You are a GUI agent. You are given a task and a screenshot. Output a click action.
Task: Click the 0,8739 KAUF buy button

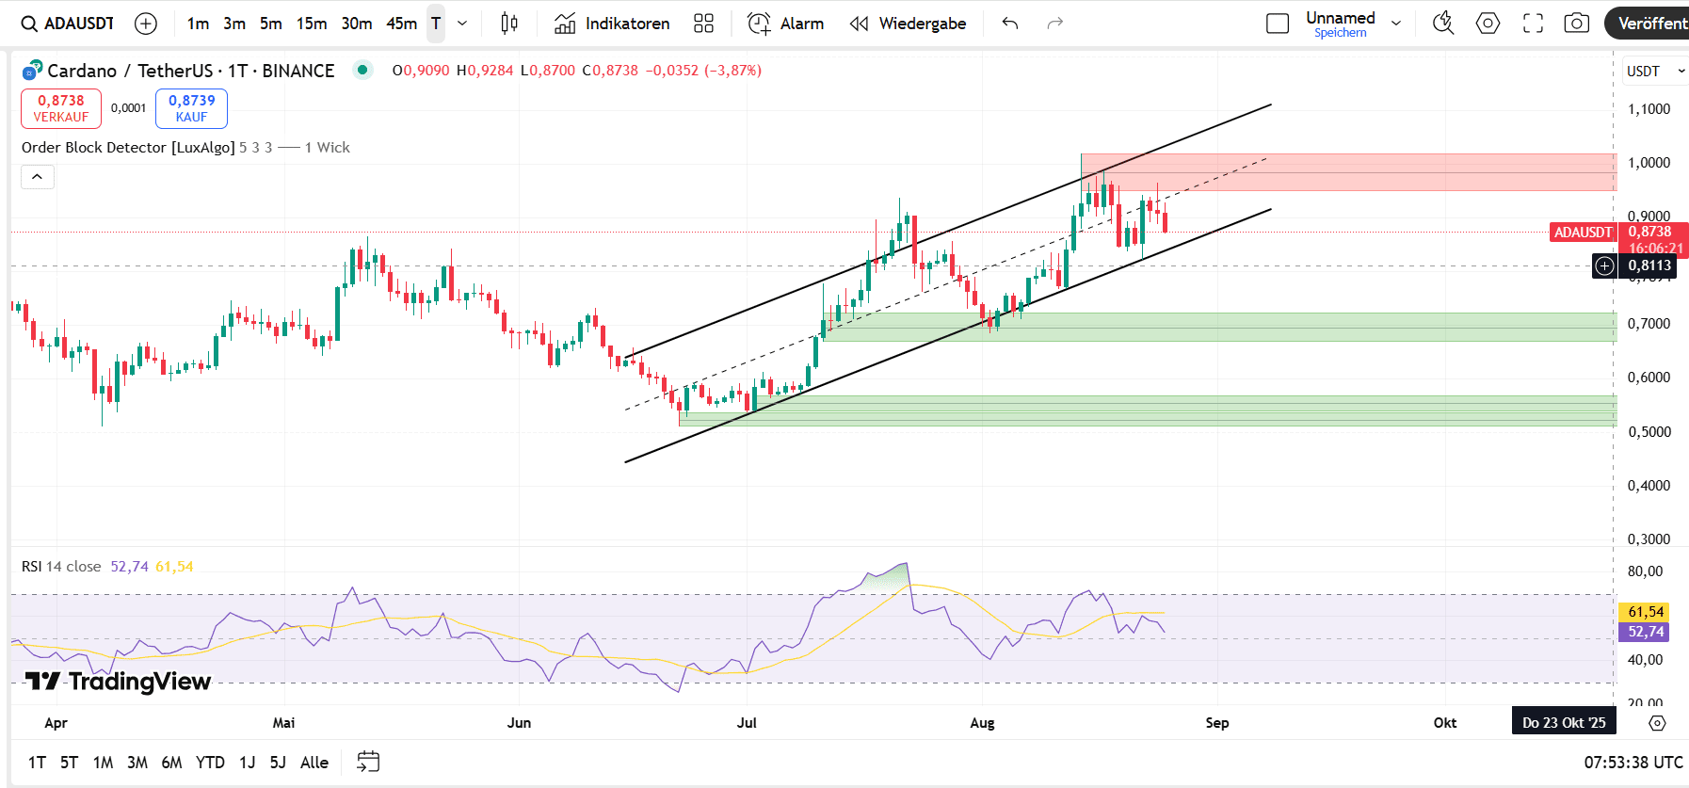pos(191,108)
